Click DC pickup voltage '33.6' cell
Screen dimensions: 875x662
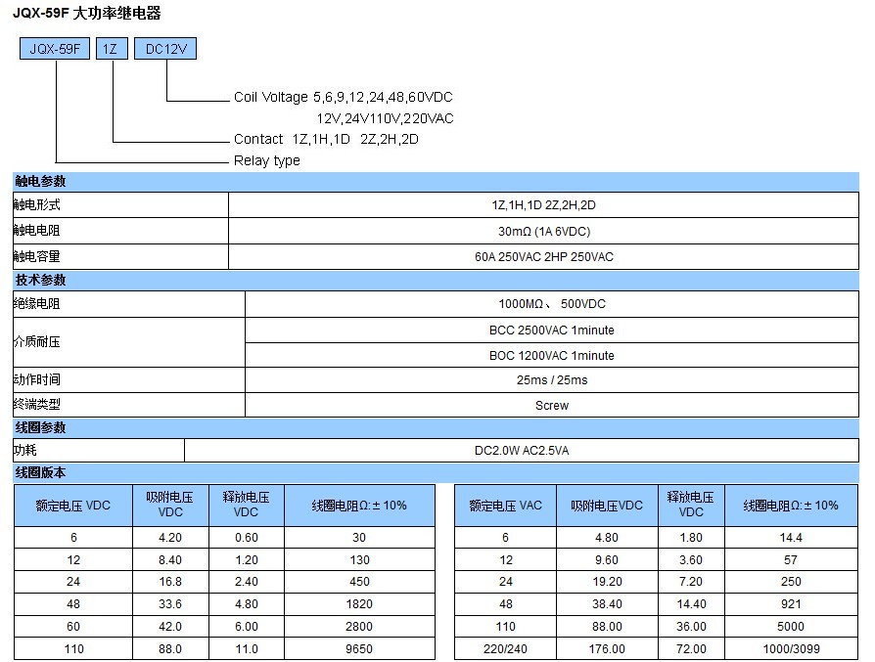170,604
